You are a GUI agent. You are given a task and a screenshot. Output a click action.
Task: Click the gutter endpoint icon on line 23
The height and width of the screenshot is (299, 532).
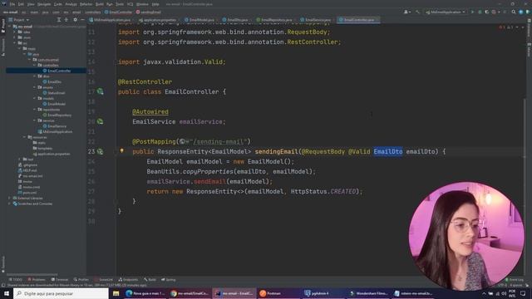[100, 151]
